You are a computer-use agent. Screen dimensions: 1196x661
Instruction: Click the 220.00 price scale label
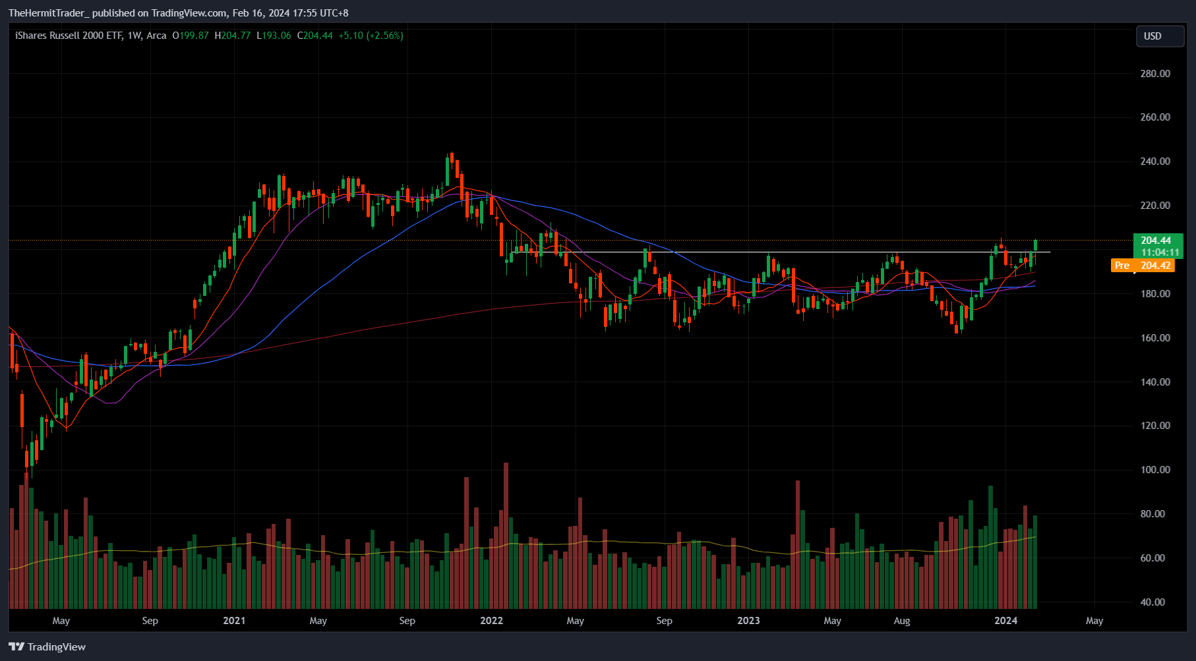(x=1154, y=205)
